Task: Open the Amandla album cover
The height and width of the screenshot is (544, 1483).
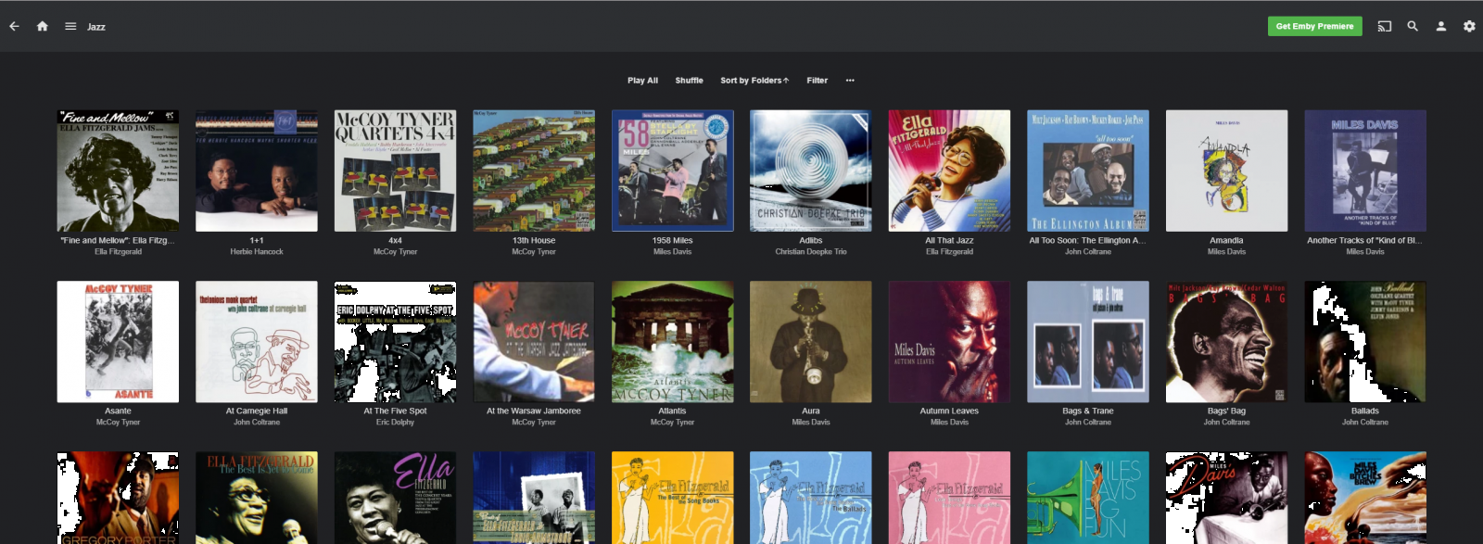Action: [1226, 171]
